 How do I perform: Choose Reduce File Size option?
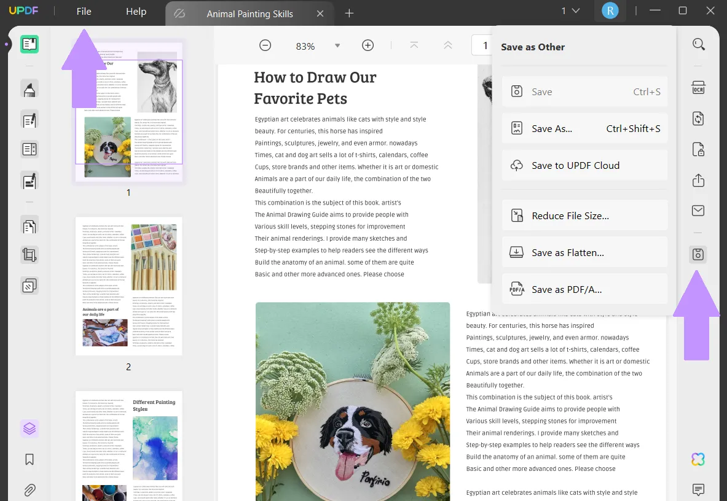click(x=584, y=215)
